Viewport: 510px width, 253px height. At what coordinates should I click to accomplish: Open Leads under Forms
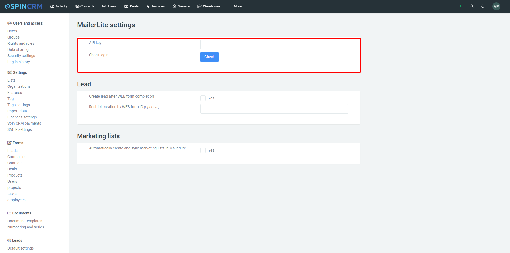point(13,151)
